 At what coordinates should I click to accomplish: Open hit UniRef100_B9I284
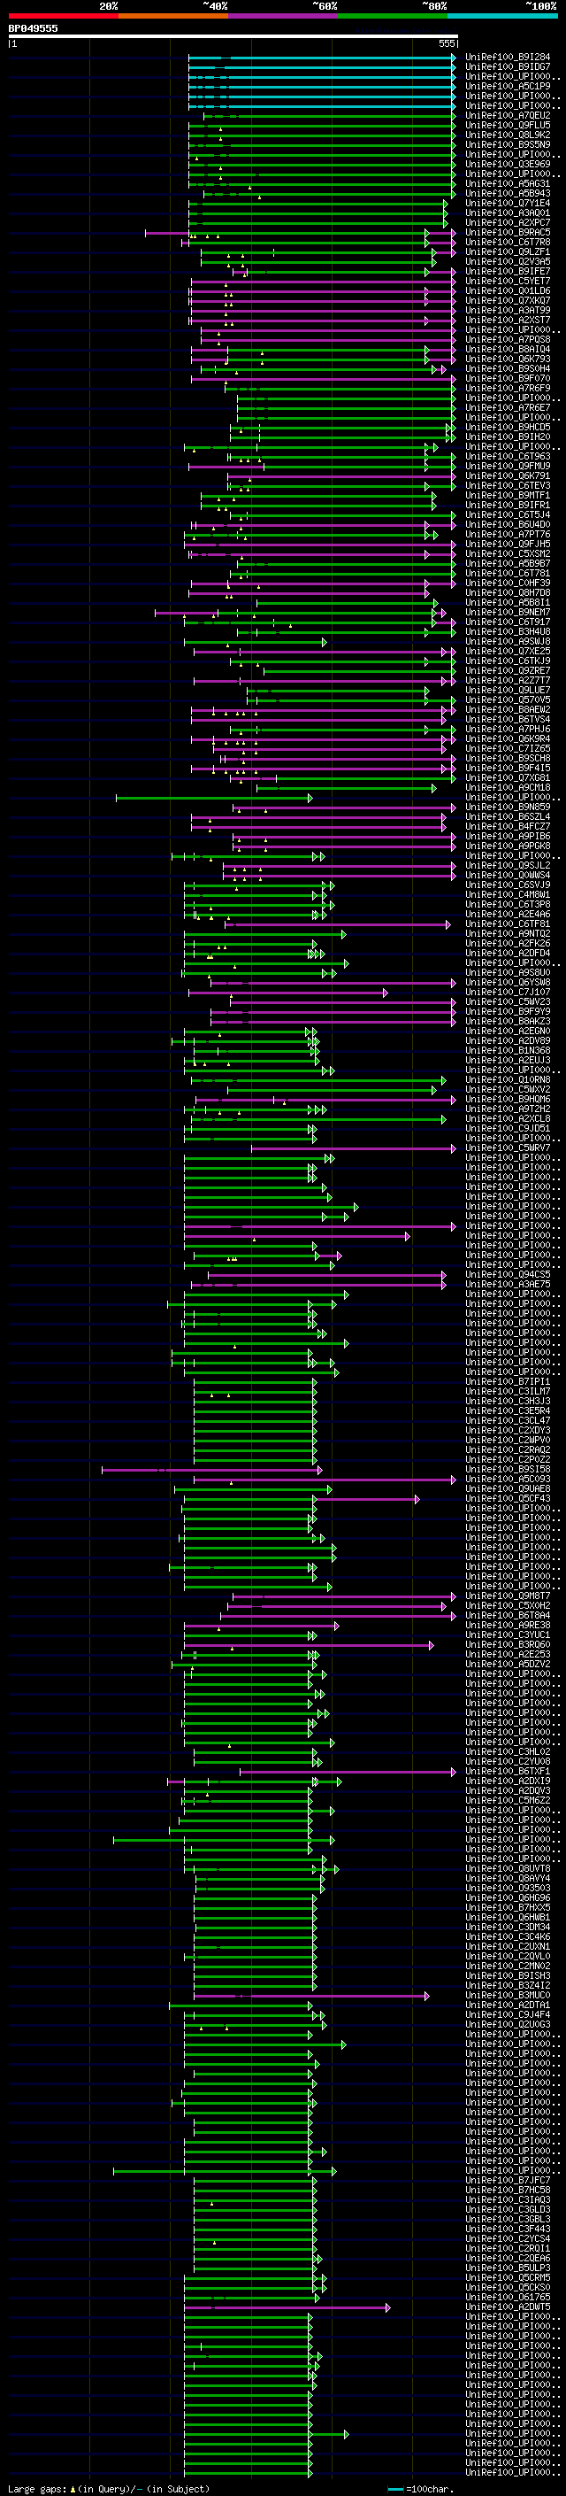coord(507,58)
